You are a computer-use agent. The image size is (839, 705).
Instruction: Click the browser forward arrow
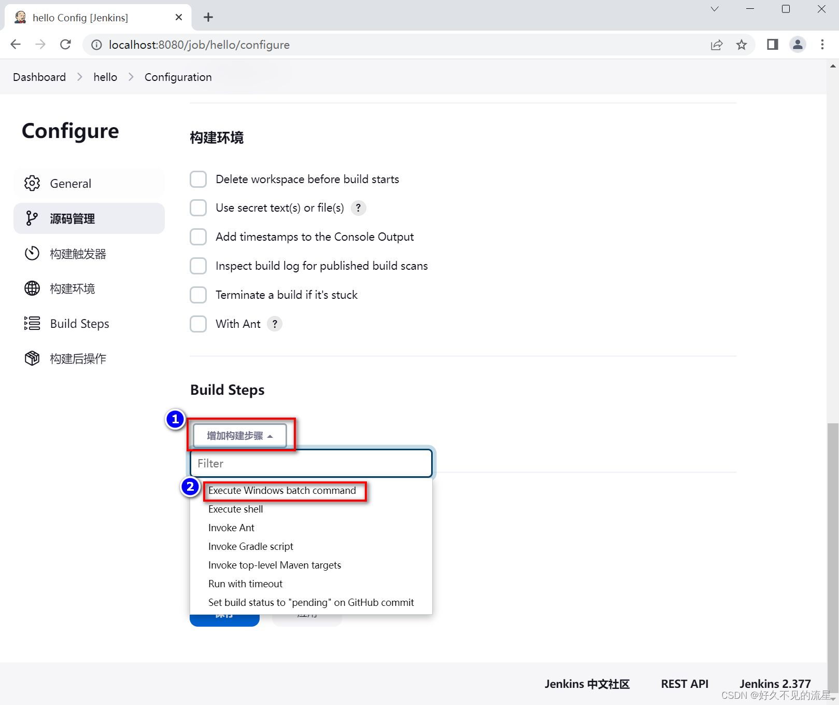click(40, 45)
